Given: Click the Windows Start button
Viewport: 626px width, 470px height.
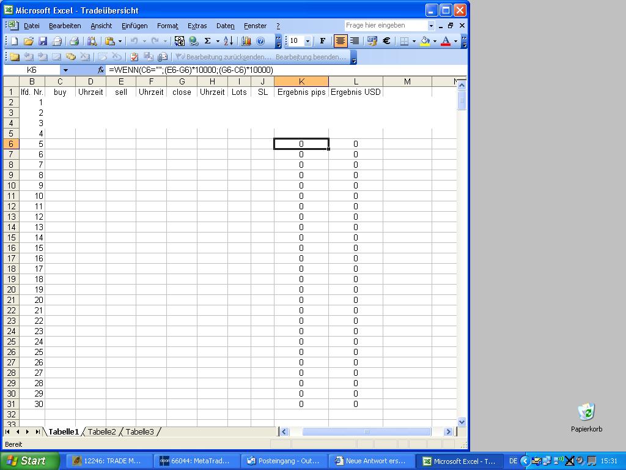Looking at the screenshot, I should (x=29, y=461).
